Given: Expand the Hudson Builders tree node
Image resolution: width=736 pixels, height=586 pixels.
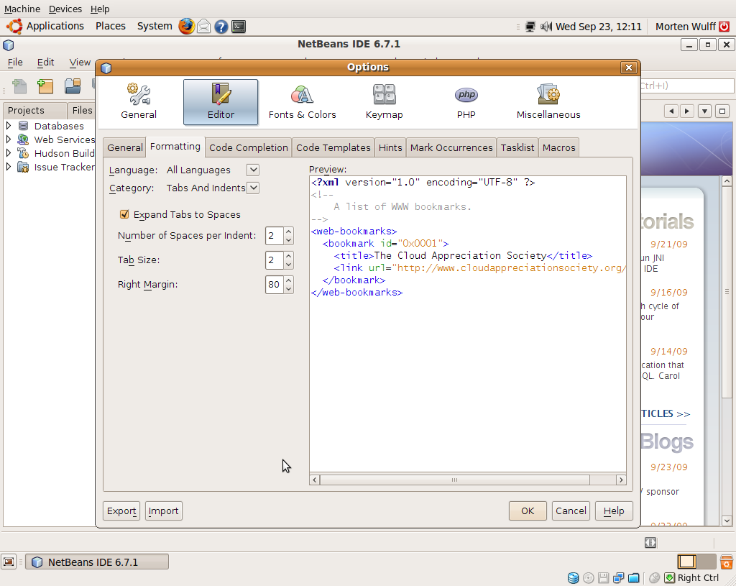Looking at the screenshot, I should (9, 152).
